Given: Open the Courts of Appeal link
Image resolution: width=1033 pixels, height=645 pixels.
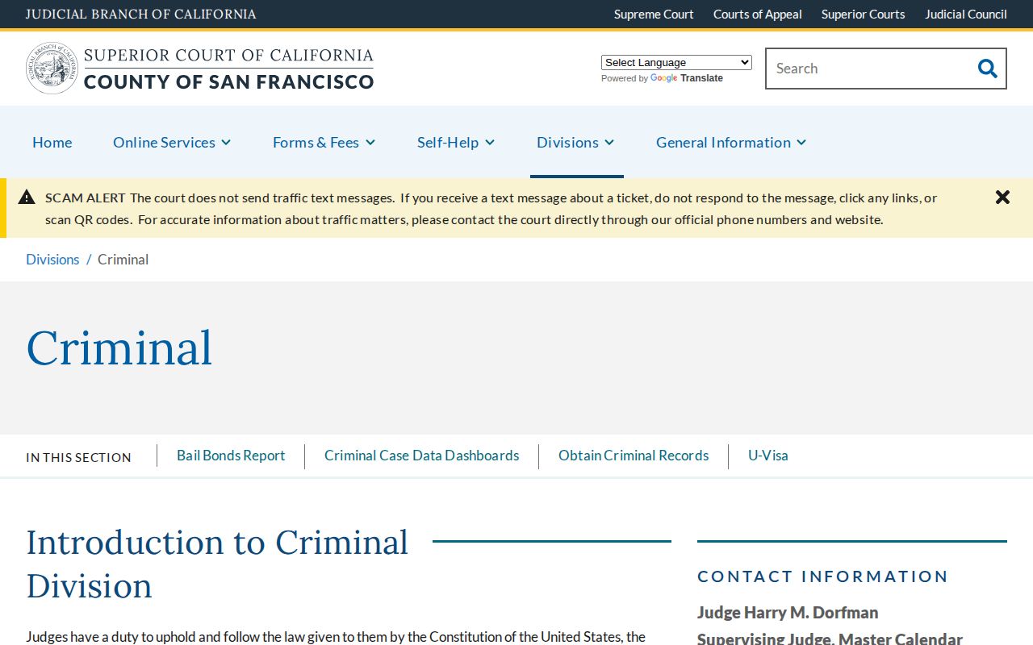Looking at the screenshot, I should (758, 14).
